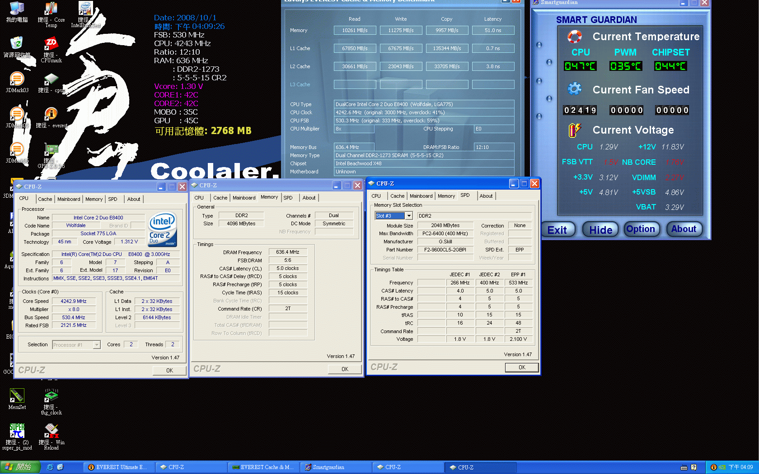Screen dimensions: 759x474
Task: Click the CHIPSET temperature 044°C readout
Action: pos(670,66)
